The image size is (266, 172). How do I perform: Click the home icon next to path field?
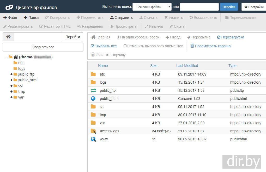(8, 37)
